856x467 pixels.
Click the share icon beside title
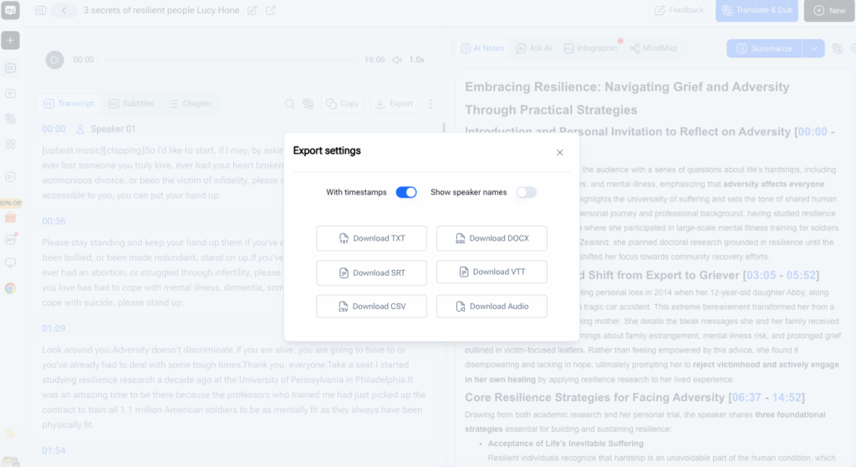click(x=270, y=10)
